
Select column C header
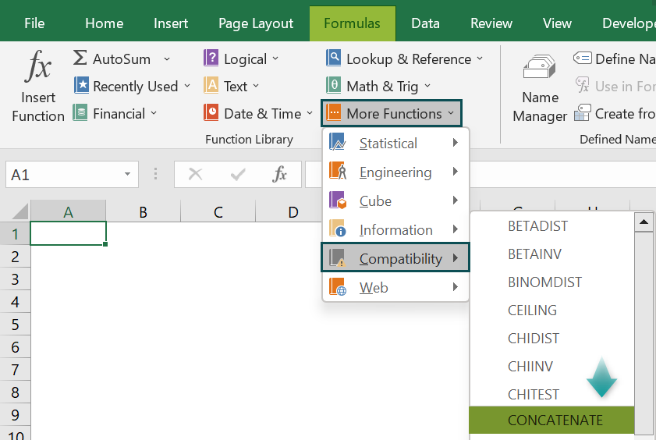218,211
